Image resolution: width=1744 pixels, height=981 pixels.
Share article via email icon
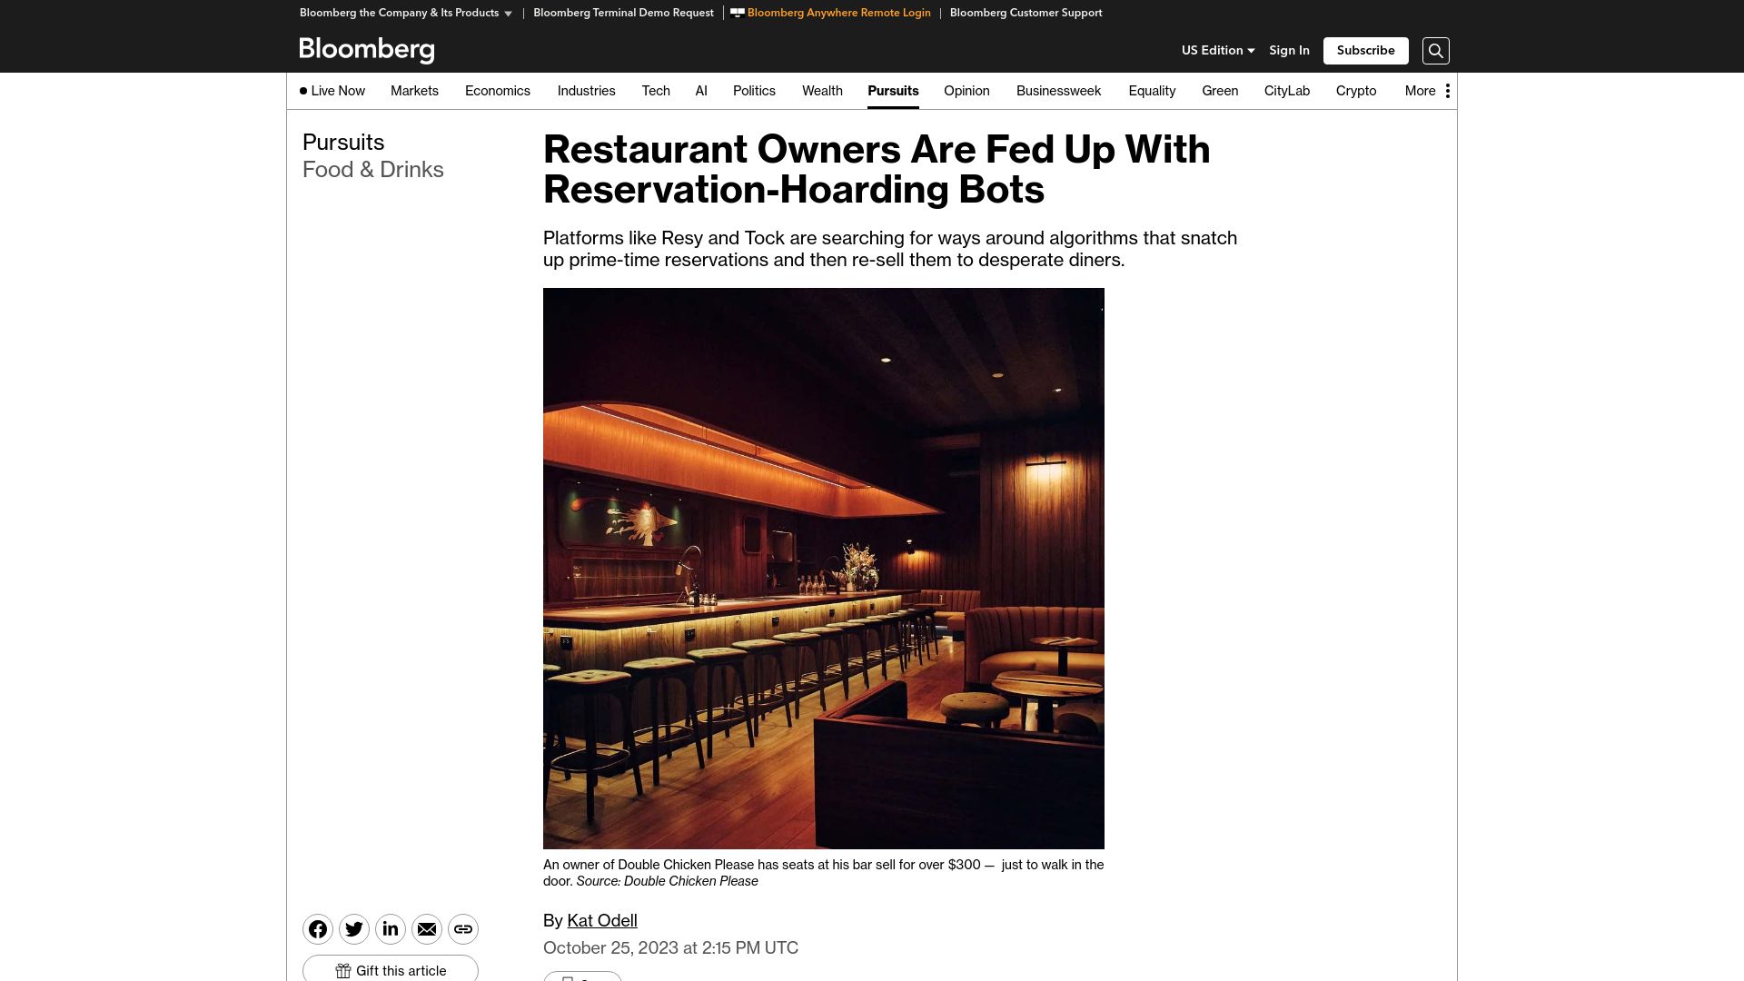(427, 929)
